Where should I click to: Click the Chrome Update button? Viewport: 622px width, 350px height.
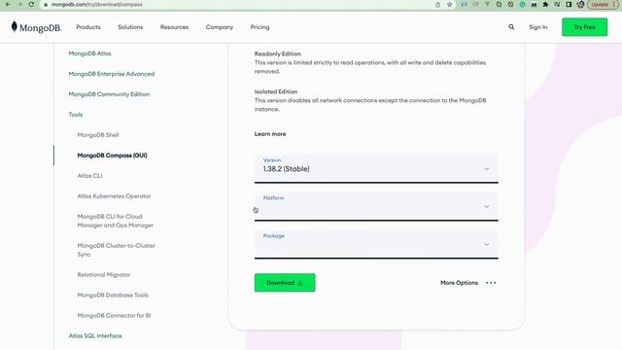[603, 4]
